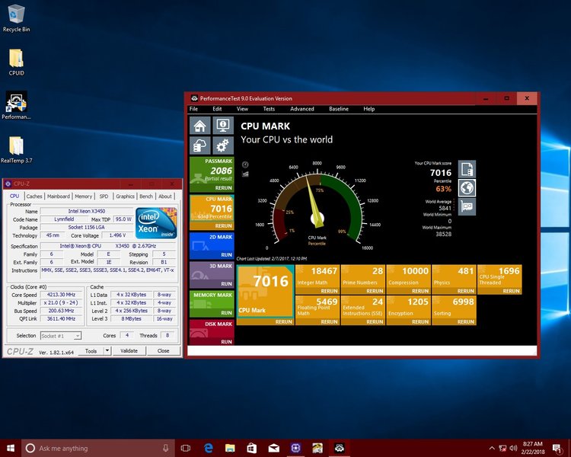Open the gears preferences icon in PerformanceTest

tap(223, 145)
